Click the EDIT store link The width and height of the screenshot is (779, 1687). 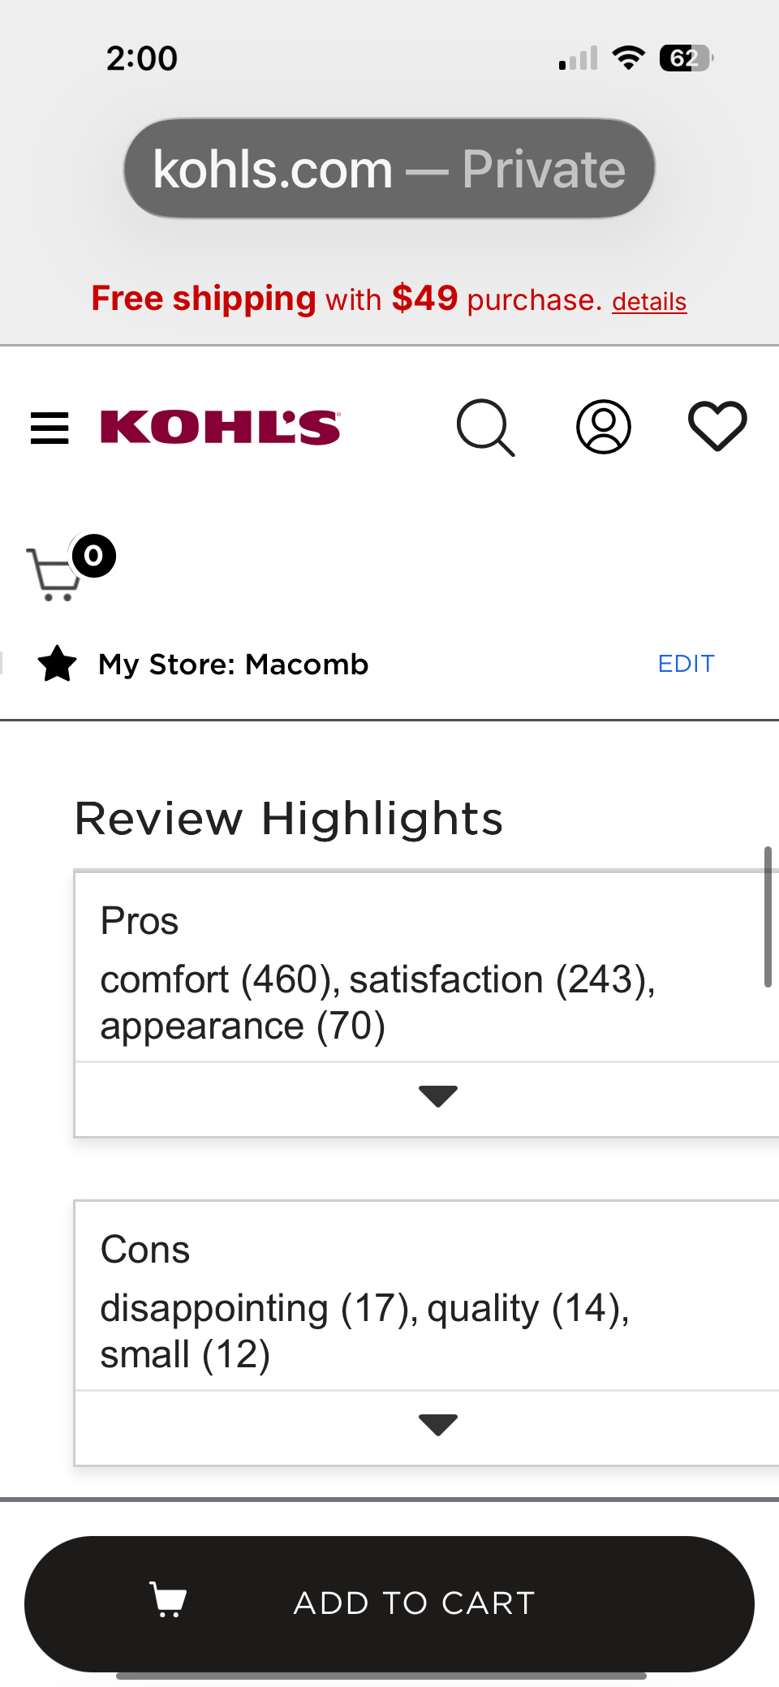point(686,664)
